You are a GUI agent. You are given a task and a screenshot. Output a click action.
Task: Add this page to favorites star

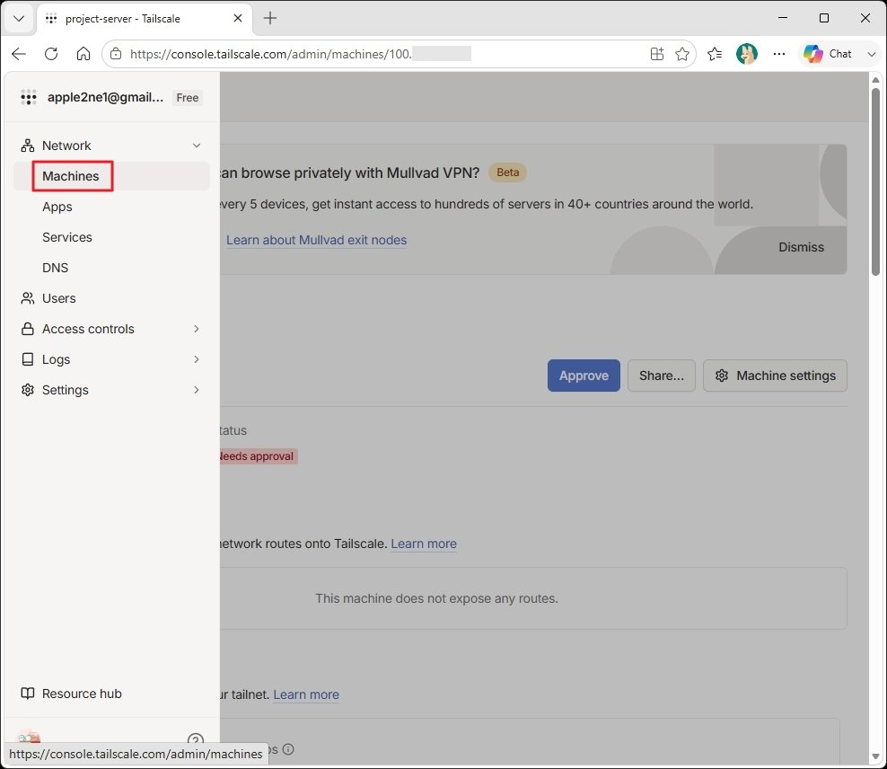(682, 54)
